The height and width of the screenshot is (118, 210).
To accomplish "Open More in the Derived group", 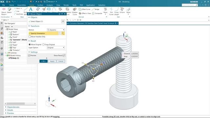I will point(105,11).
